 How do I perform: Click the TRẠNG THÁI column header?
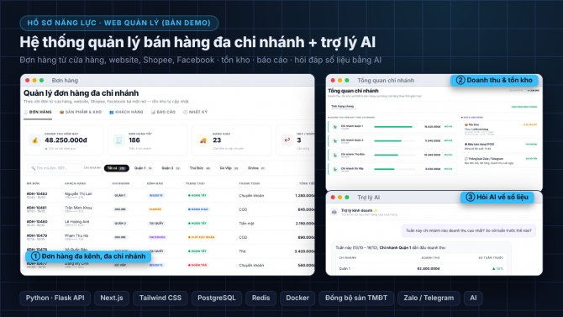tap(195, 183)
